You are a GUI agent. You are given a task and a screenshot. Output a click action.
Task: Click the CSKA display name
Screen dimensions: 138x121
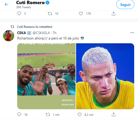click(21, 33)
